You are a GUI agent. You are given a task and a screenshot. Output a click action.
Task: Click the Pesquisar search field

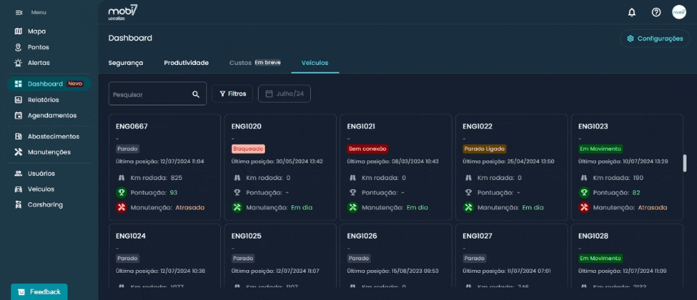150,93
